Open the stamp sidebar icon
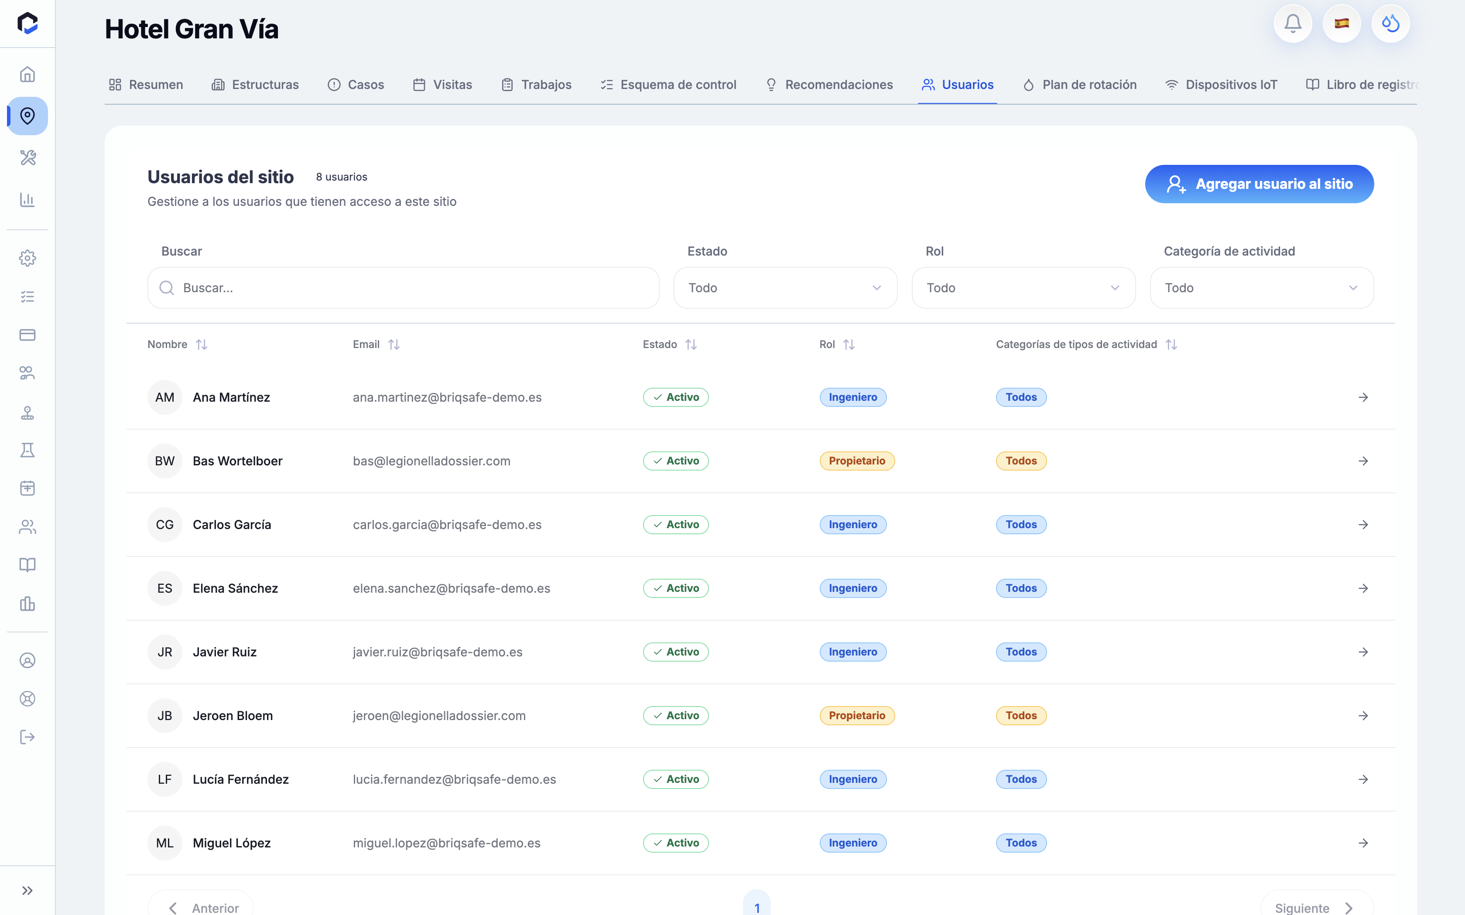This screenshot has height=915, width=1465. tap(27, 413)
